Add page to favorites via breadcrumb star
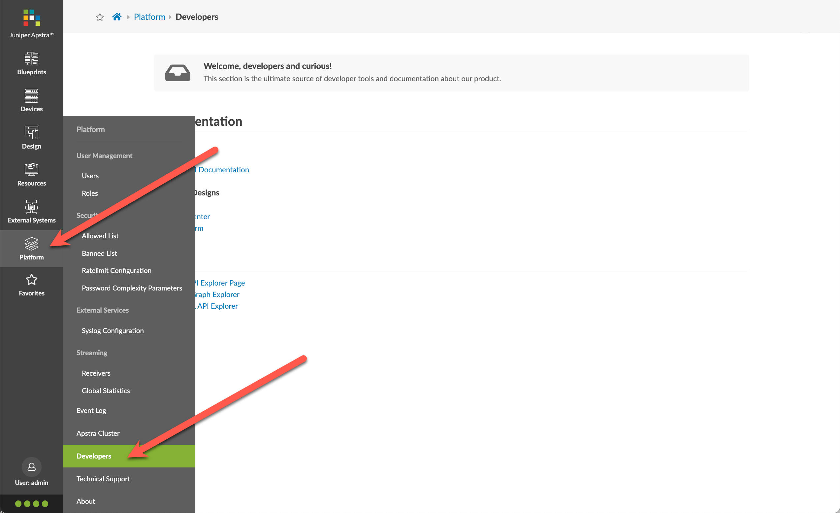Viewport: 840px width, 513px height. tap(100, 17)
